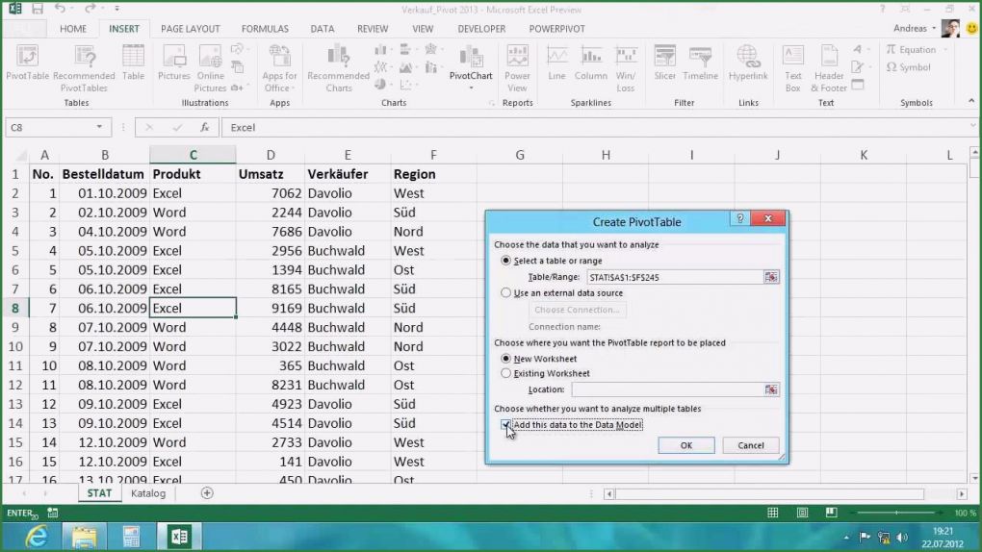Expand the PivotChart dropdown arrow
This screenshot has width=982, height=552.
(471, 88)
